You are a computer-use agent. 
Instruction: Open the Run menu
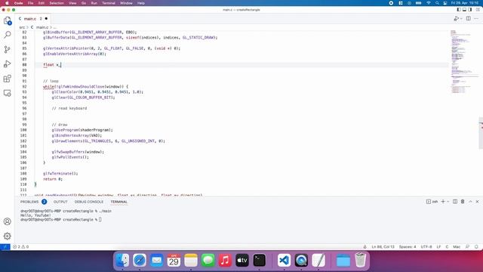click(94, 3)
